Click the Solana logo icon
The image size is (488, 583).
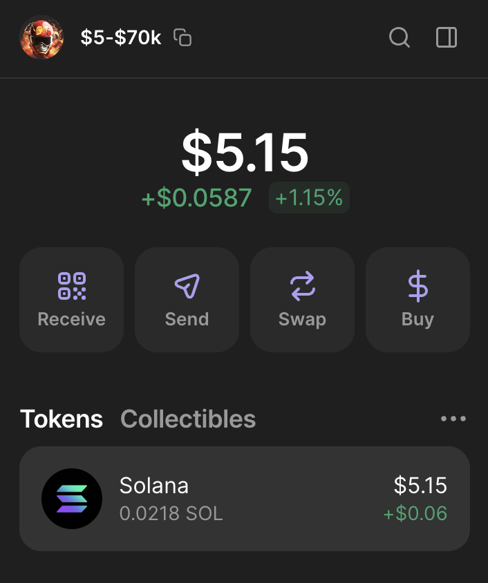pos(72,499)
